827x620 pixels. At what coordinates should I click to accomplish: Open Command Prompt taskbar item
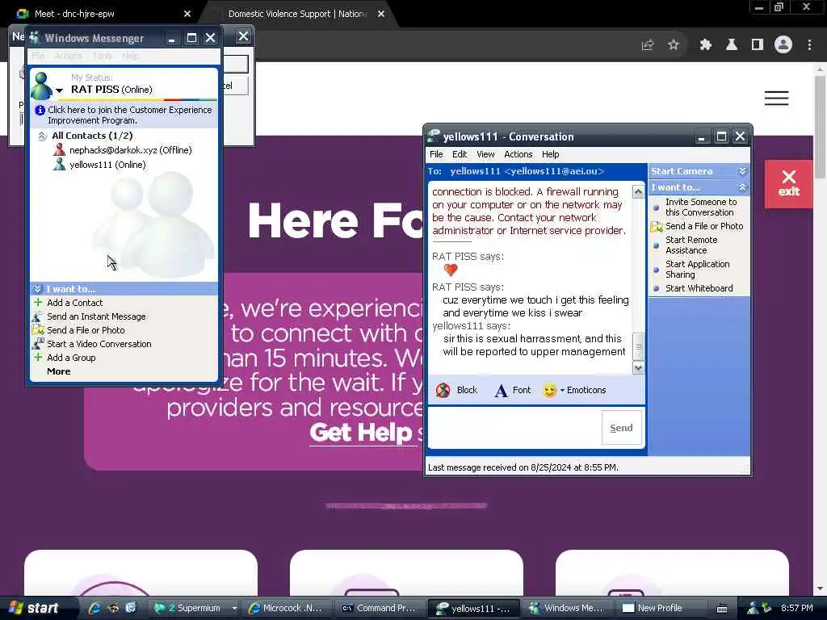(380, 608)
